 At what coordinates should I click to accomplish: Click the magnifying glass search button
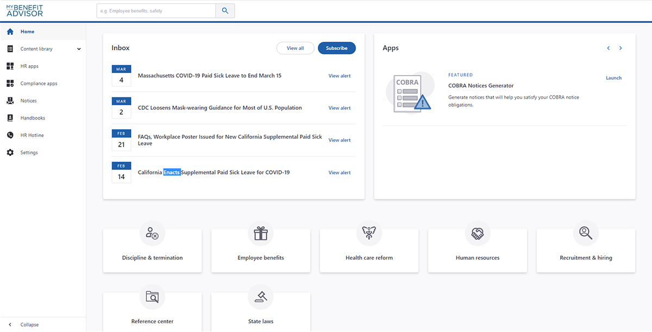(225, 11)
